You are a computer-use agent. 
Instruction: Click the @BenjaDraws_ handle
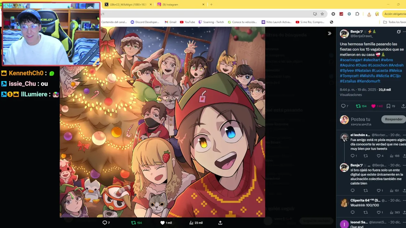click(362, 36)
